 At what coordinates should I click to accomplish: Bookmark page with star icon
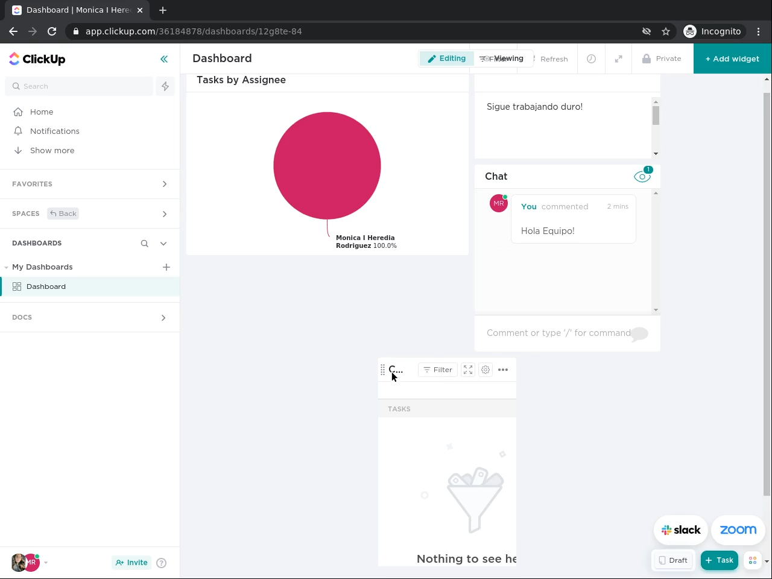tap(666, 31)
